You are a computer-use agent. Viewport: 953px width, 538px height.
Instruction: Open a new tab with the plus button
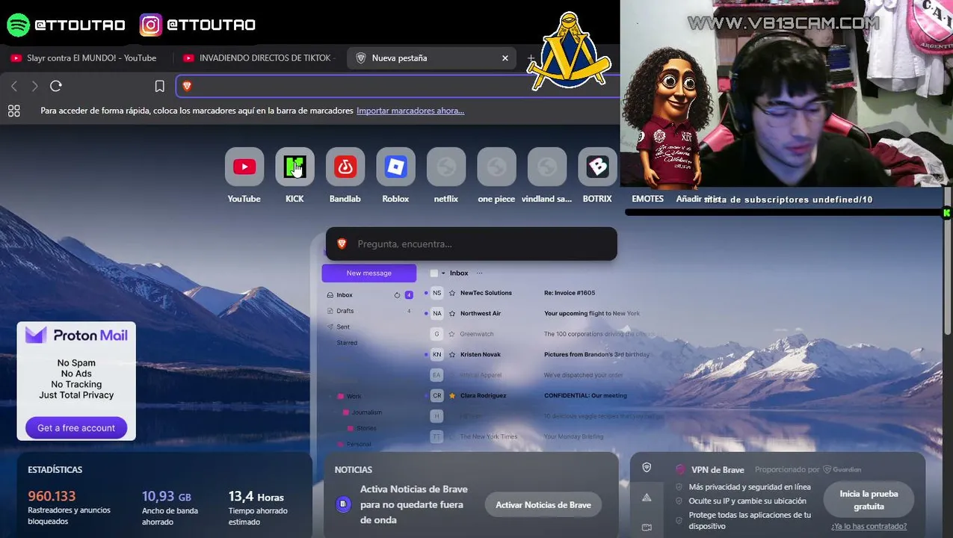tap(531, 58)
